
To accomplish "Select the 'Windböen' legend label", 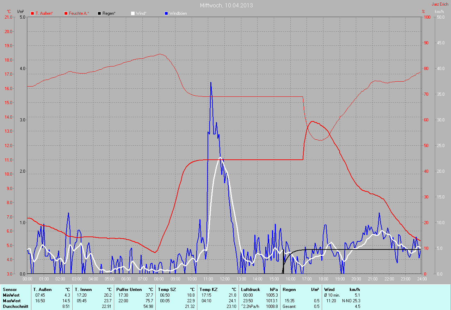I will tap(178, 13).
